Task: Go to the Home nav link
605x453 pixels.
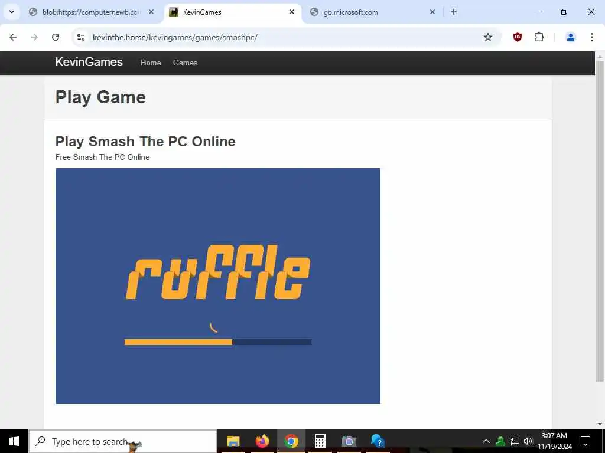Action: tap(151, 63)
